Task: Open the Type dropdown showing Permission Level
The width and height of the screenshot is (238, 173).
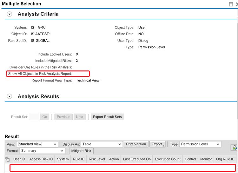Action: pos(200,144)
